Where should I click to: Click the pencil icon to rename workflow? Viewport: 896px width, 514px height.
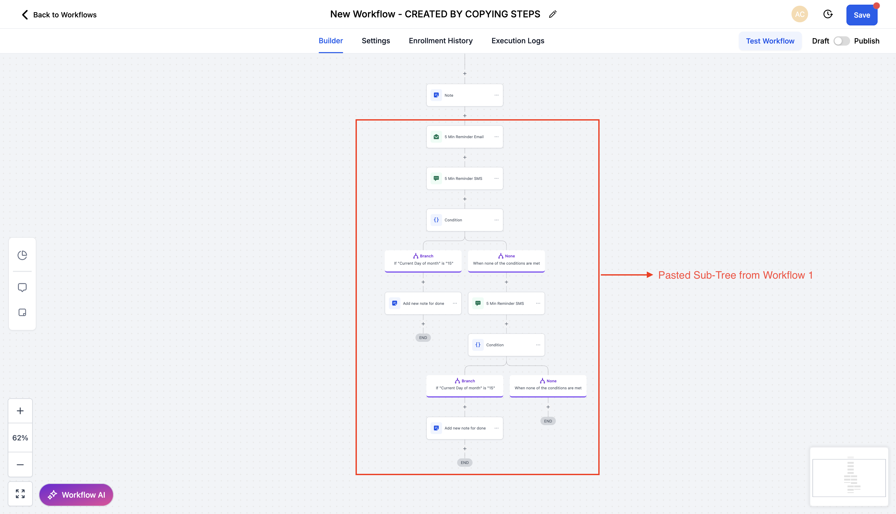point(553,14)
